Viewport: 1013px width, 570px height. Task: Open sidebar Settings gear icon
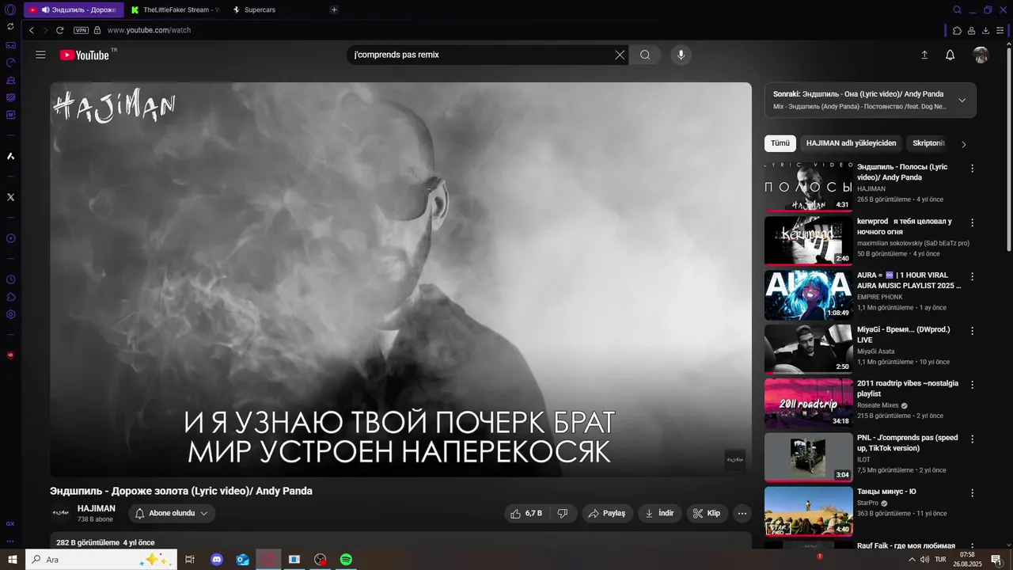pos(10,314)
